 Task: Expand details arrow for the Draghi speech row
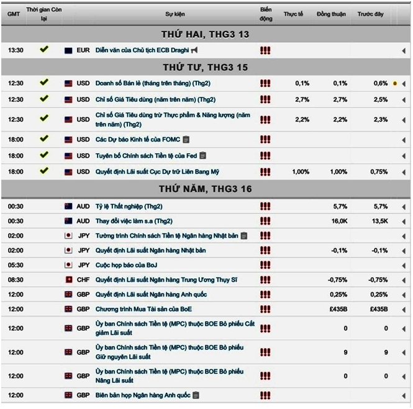pos(404,50)
